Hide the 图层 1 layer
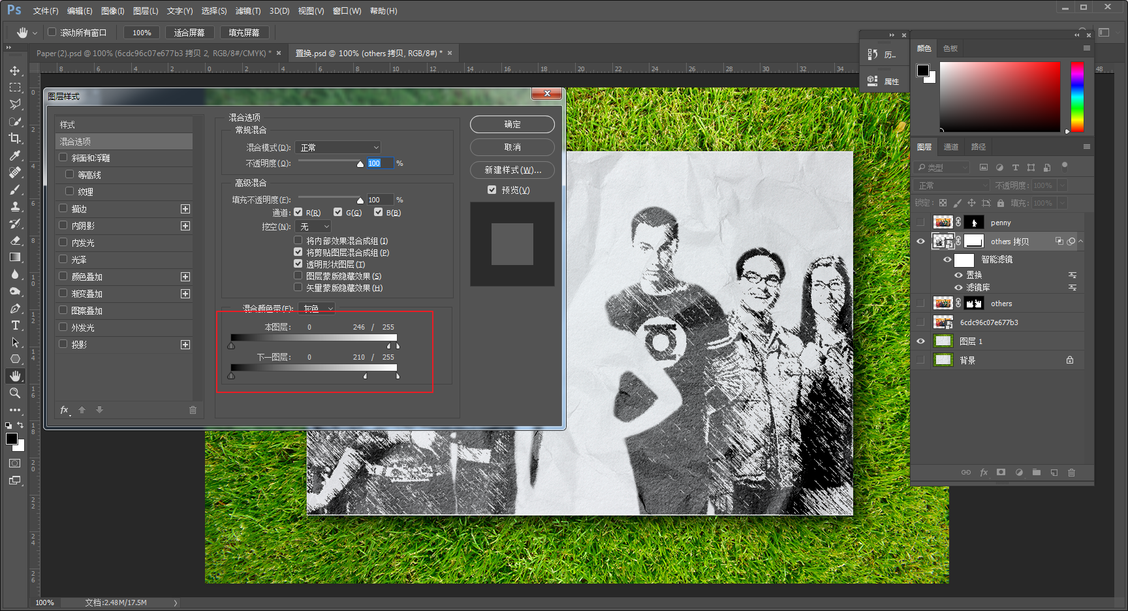Viewport: 1128px width, 611px height. (920, 341)
